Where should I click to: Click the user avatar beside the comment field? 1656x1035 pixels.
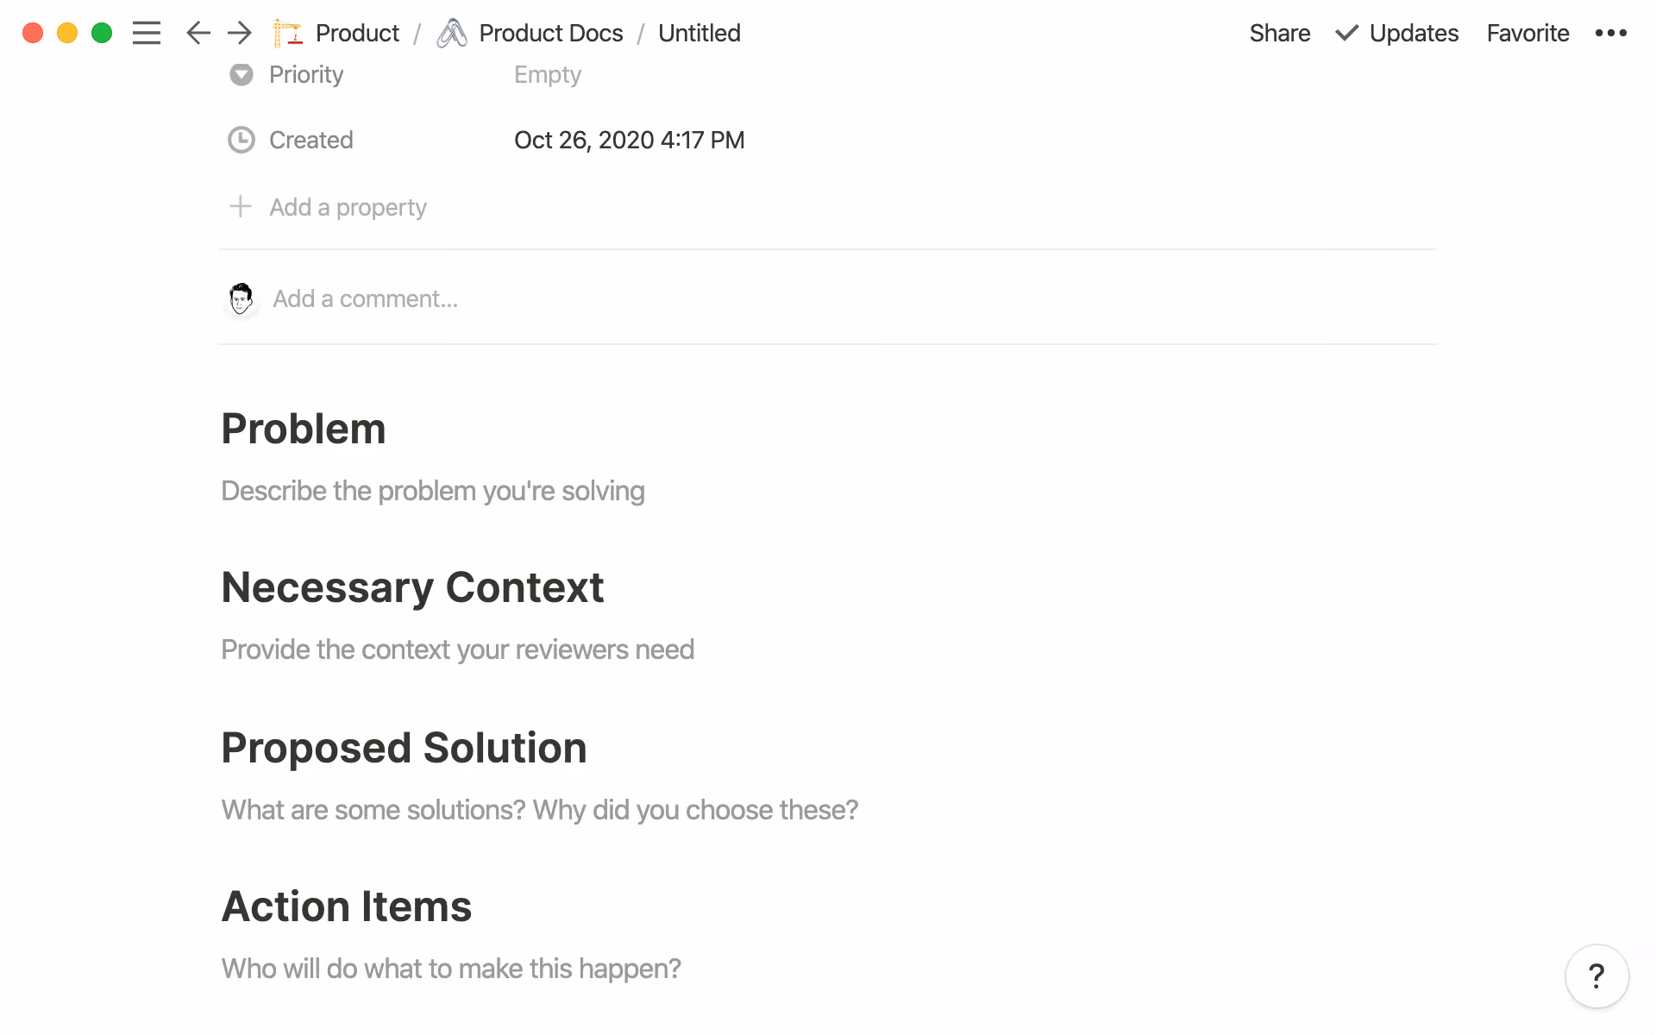pyautogui.click(x=241, y=298)
